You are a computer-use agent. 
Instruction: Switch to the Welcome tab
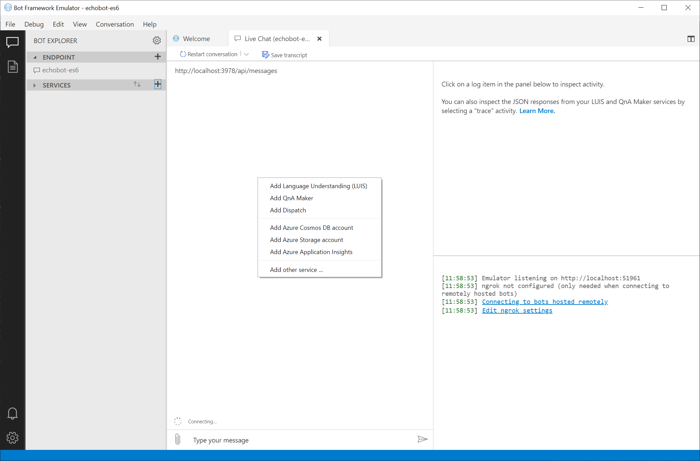click(x=198, y=39)
